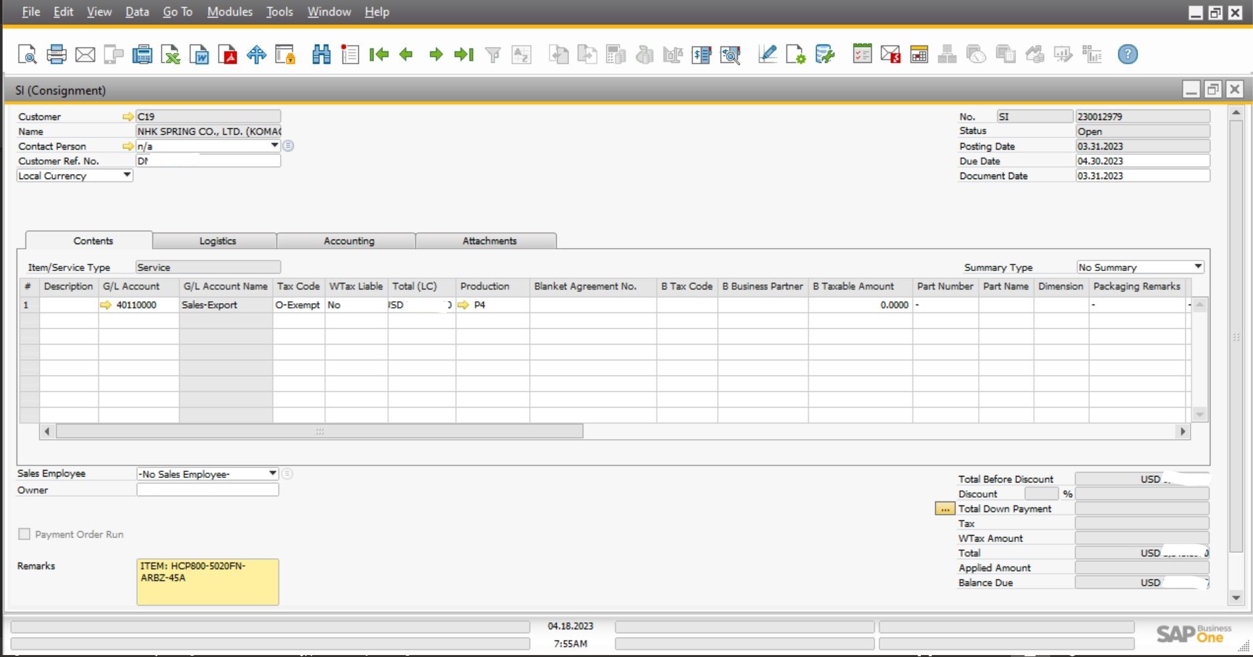The image size is (1253, 657).
Task: Switch to the Attachments tab
Action: (x=489, y=241)
